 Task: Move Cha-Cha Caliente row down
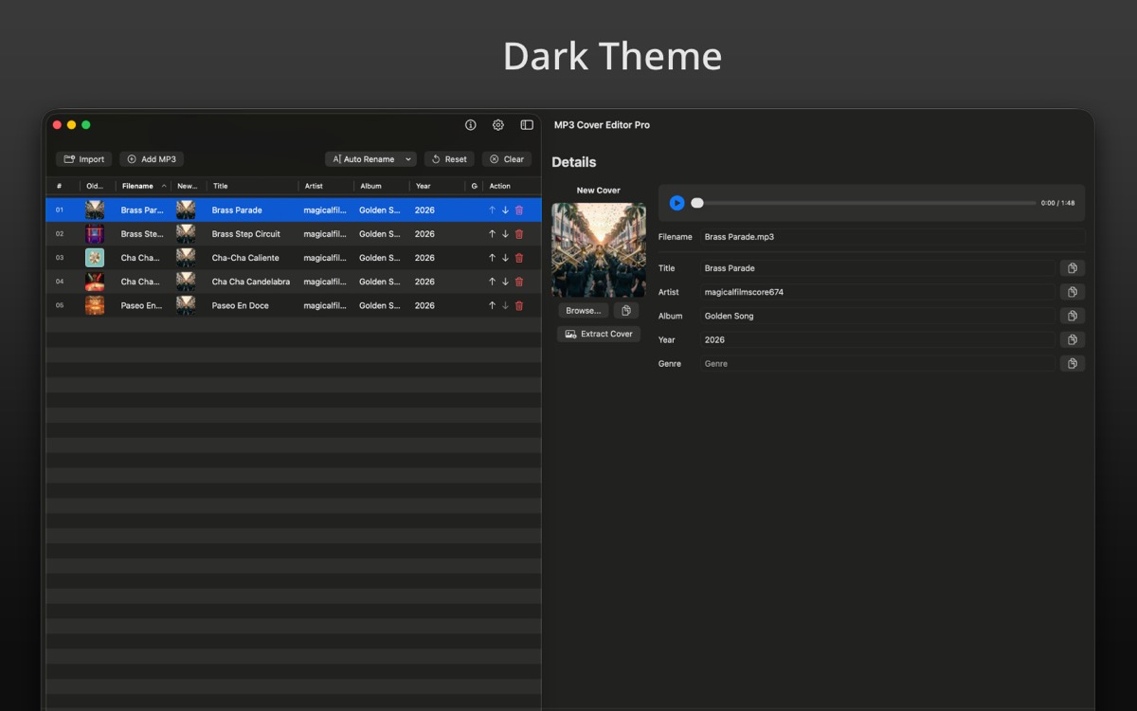click(x=505, y=258)
